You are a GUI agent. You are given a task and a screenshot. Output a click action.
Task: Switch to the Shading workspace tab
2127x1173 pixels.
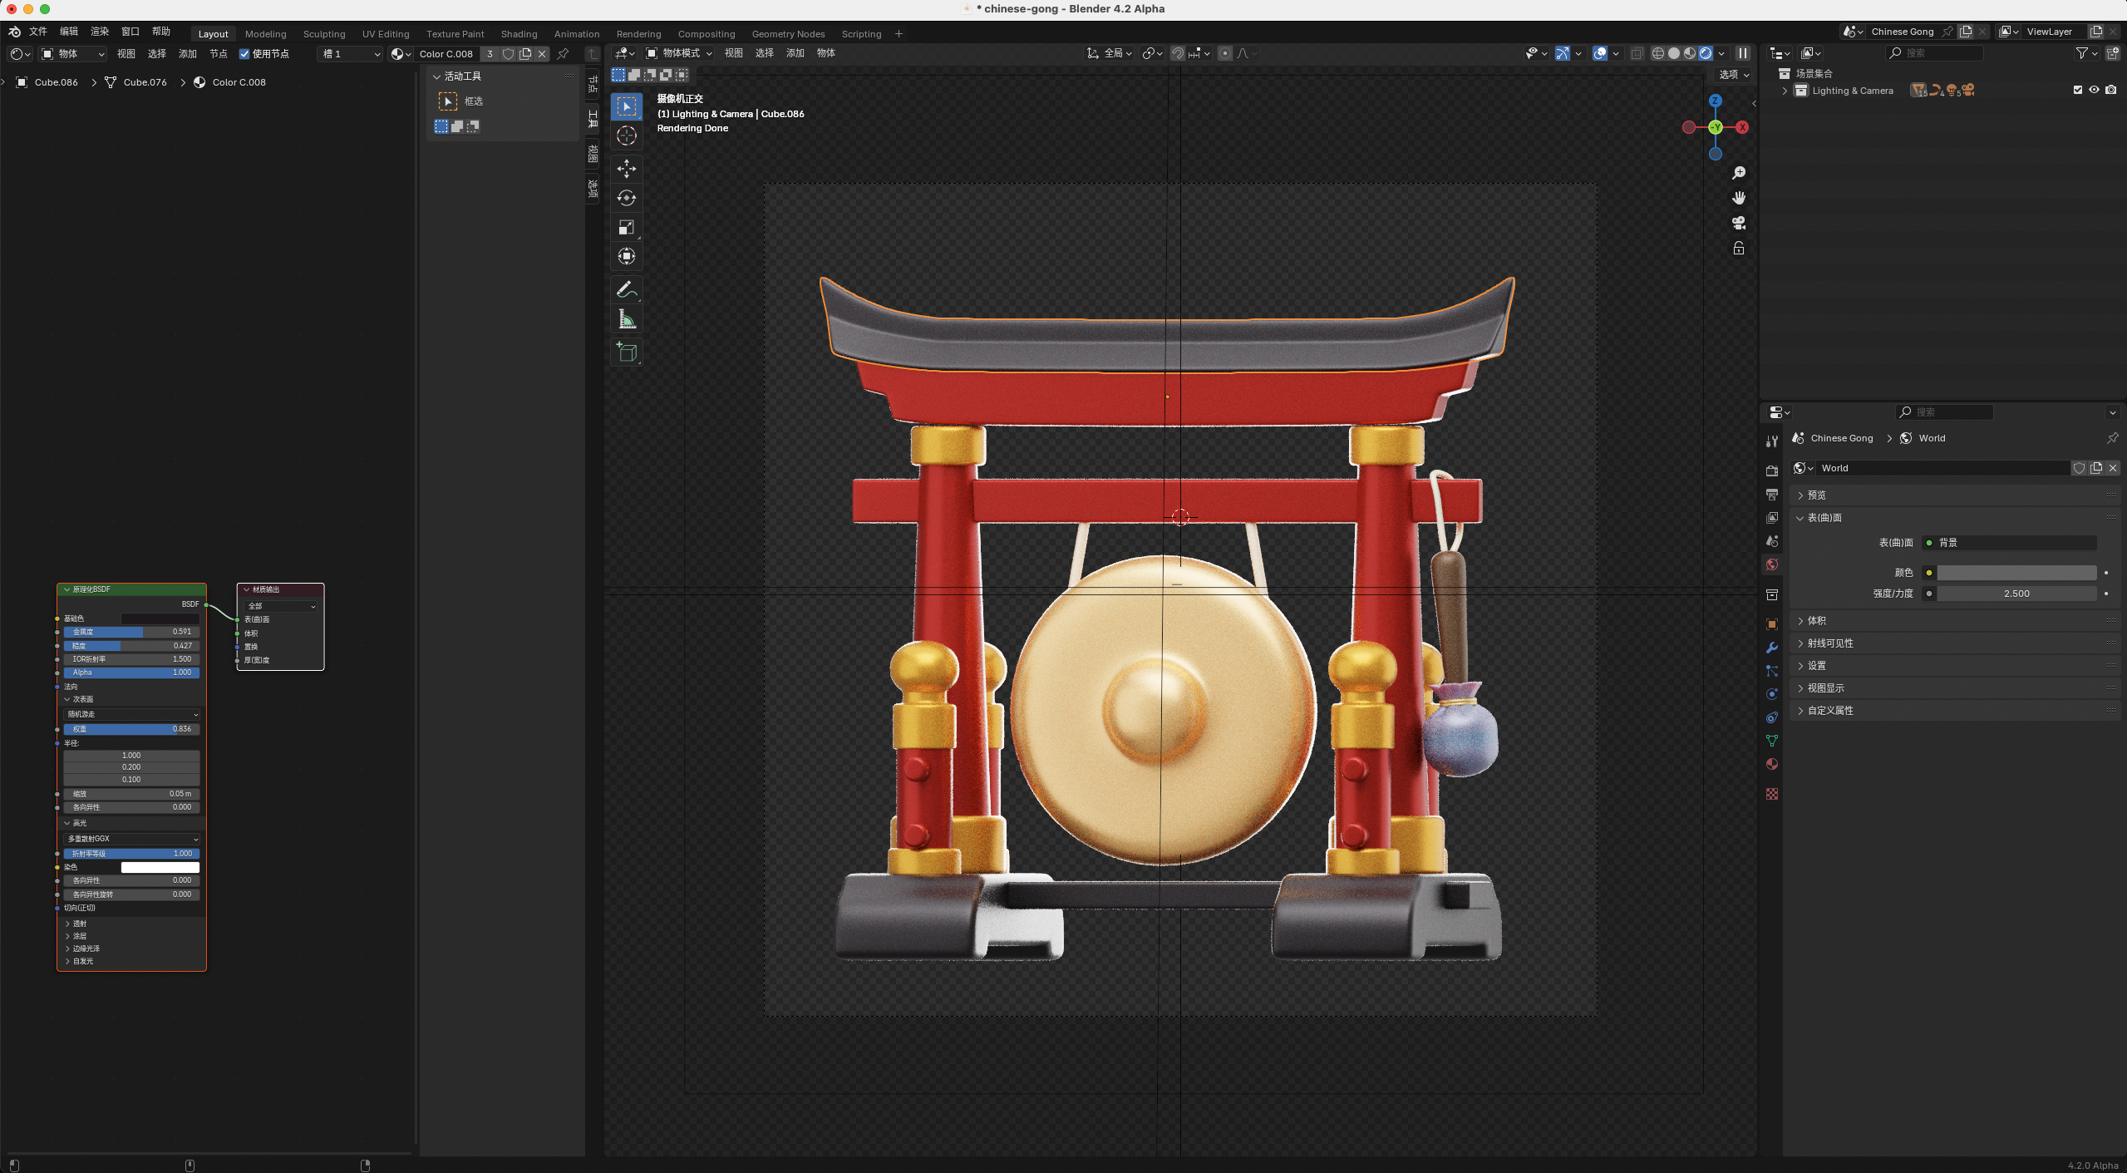(x=519, y=34)
